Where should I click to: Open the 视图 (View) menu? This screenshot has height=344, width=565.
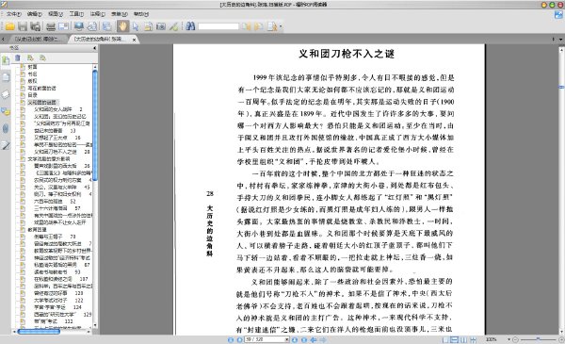point(56,14)
